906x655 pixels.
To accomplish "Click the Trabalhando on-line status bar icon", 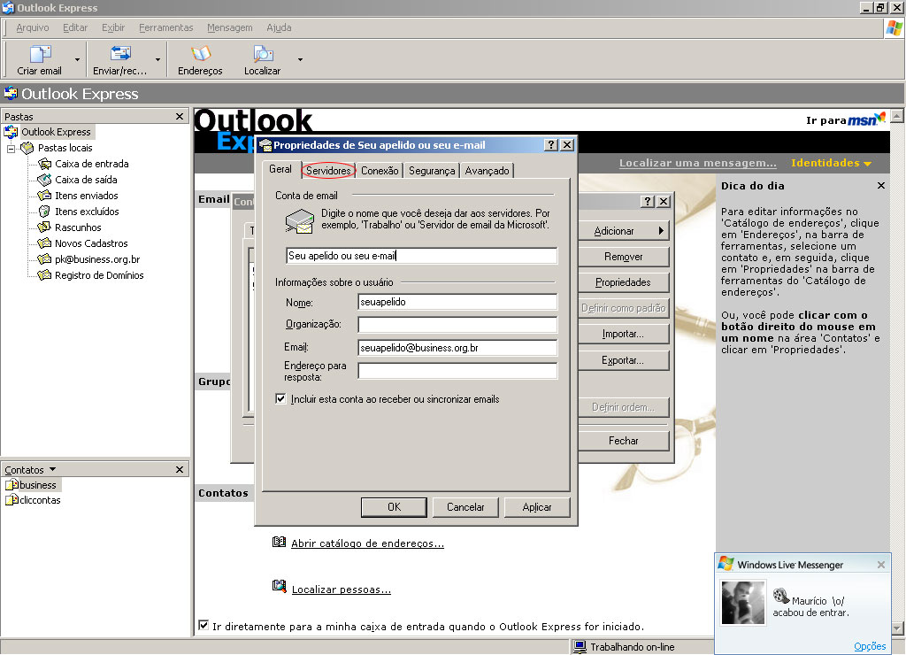I will (x=579, y=647).
